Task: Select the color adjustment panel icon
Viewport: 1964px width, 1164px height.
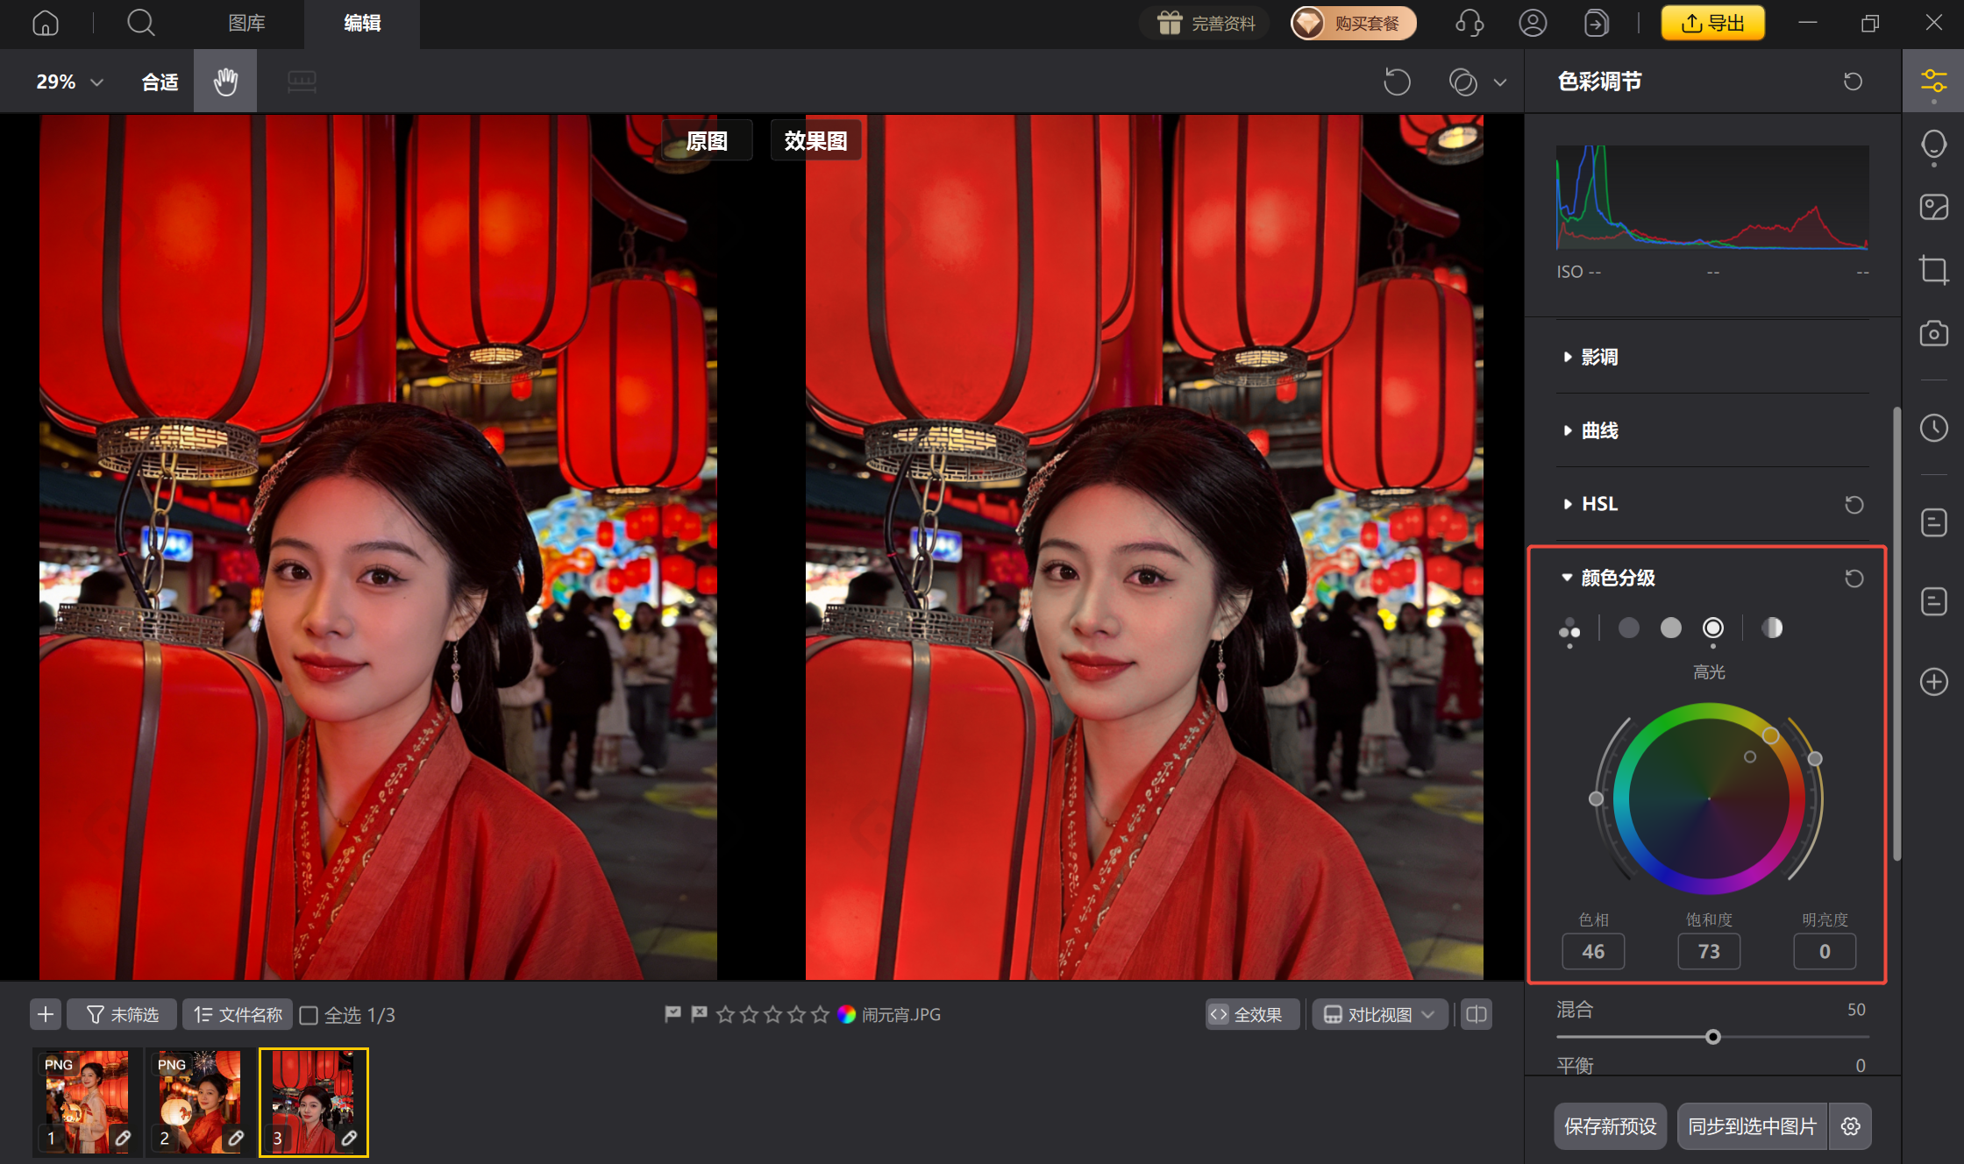Action: point(1932,81)
